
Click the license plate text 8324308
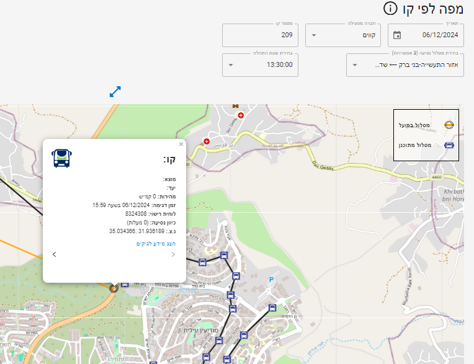pyautogui.click(x=136, y=213)
